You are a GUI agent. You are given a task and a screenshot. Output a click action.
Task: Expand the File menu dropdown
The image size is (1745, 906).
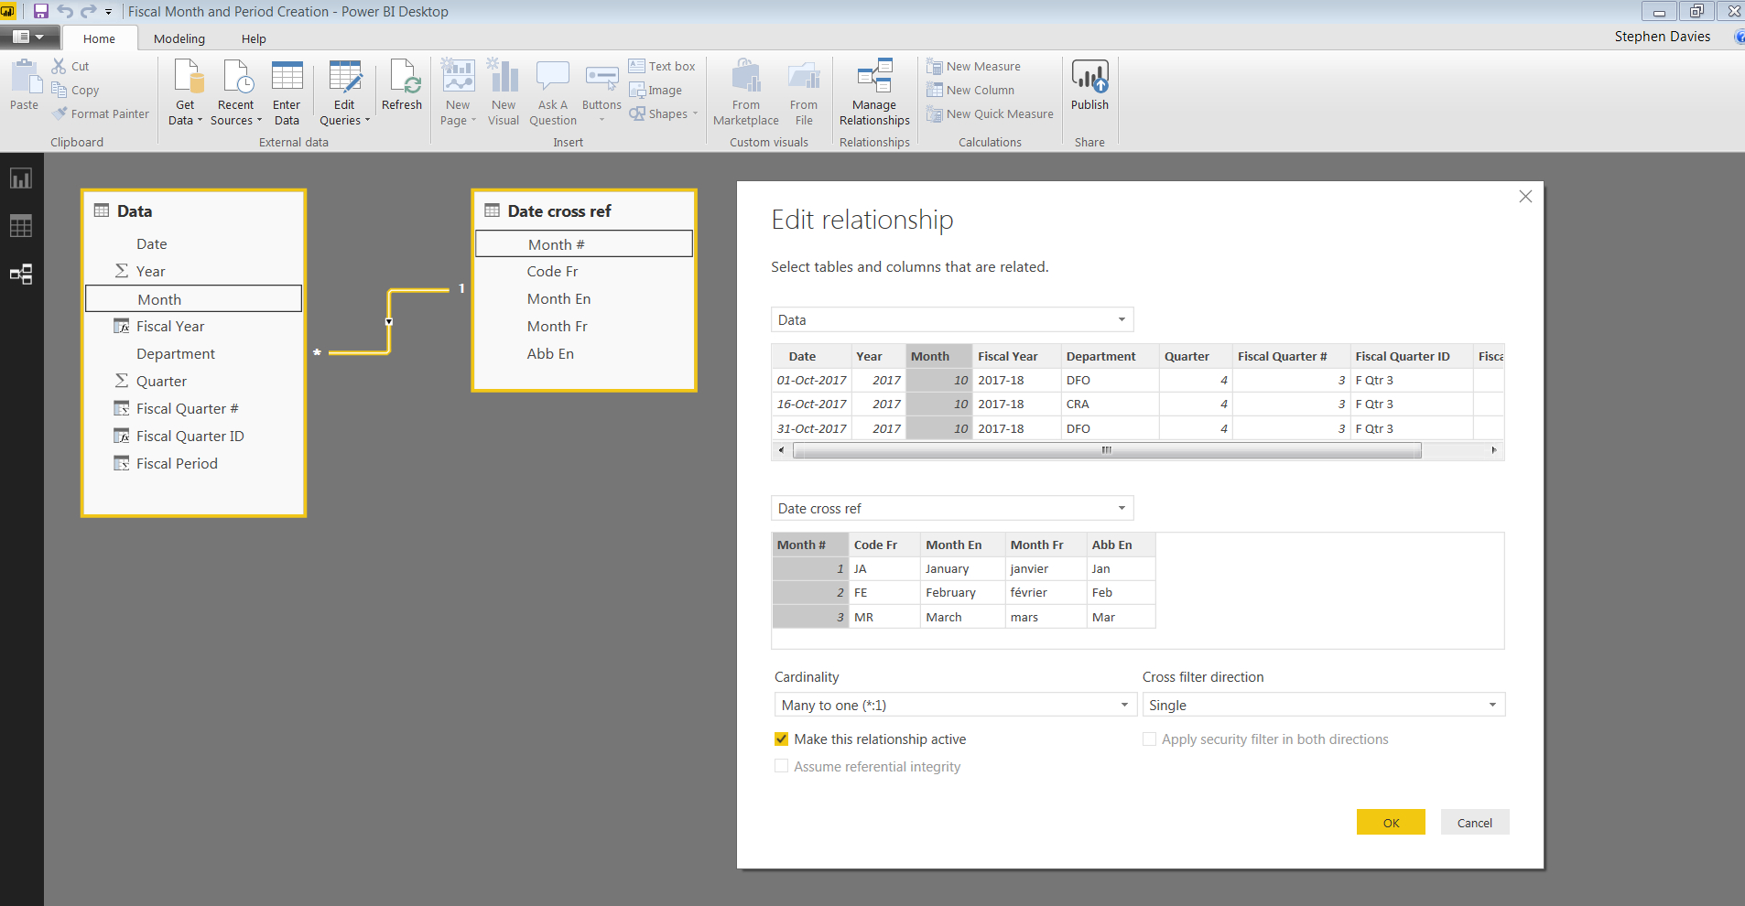click(x=29, y=37)
